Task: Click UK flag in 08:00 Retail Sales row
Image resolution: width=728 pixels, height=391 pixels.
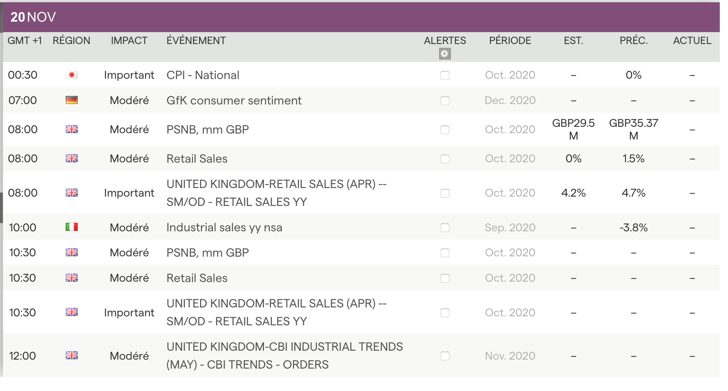Action: pos(72,159)
